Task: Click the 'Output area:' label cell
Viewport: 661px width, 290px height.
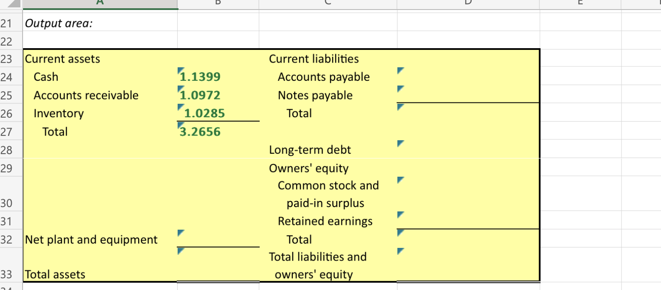Action: (x=99, y=22)
